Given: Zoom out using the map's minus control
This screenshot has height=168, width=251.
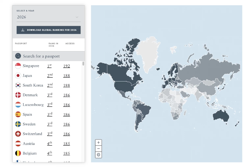Looking at the screenshot, I should pyautogui.click(x=99, y=148).
